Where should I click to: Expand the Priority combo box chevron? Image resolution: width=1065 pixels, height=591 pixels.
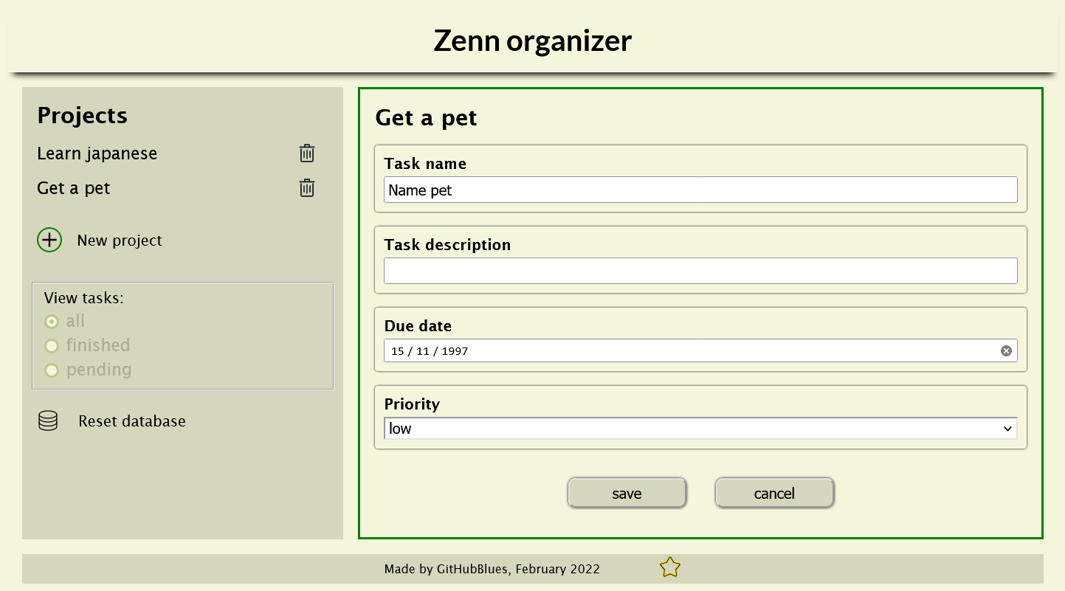pos(1008,428)
